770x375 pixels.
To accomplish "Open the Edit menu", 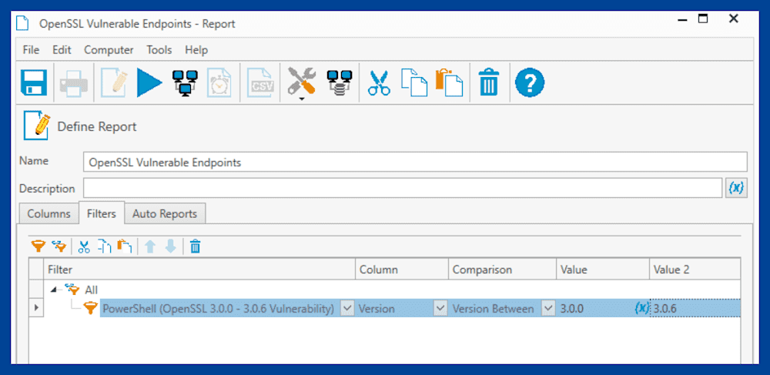I will tap(62, 49).
